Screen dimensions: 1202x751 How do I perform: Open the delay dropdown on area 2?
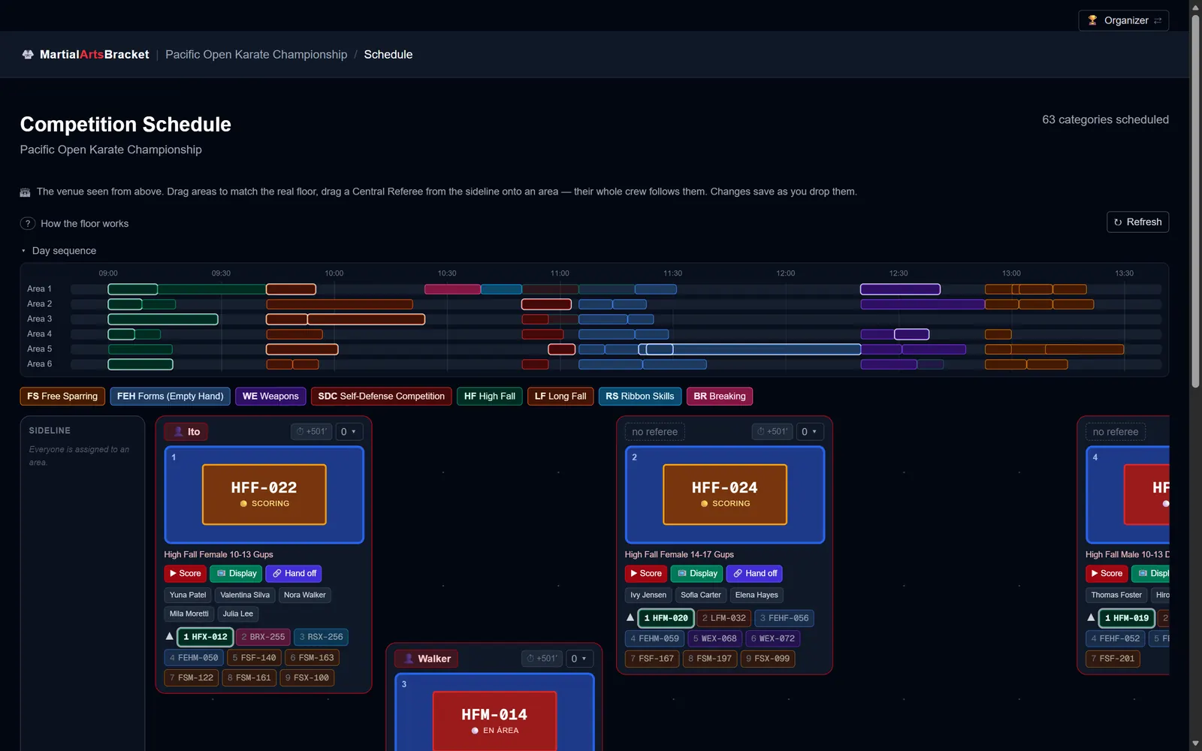809,432
